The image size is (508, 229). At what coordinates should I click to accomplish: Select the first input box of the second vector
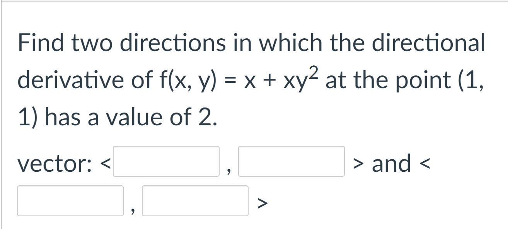(x=70, y=200)
